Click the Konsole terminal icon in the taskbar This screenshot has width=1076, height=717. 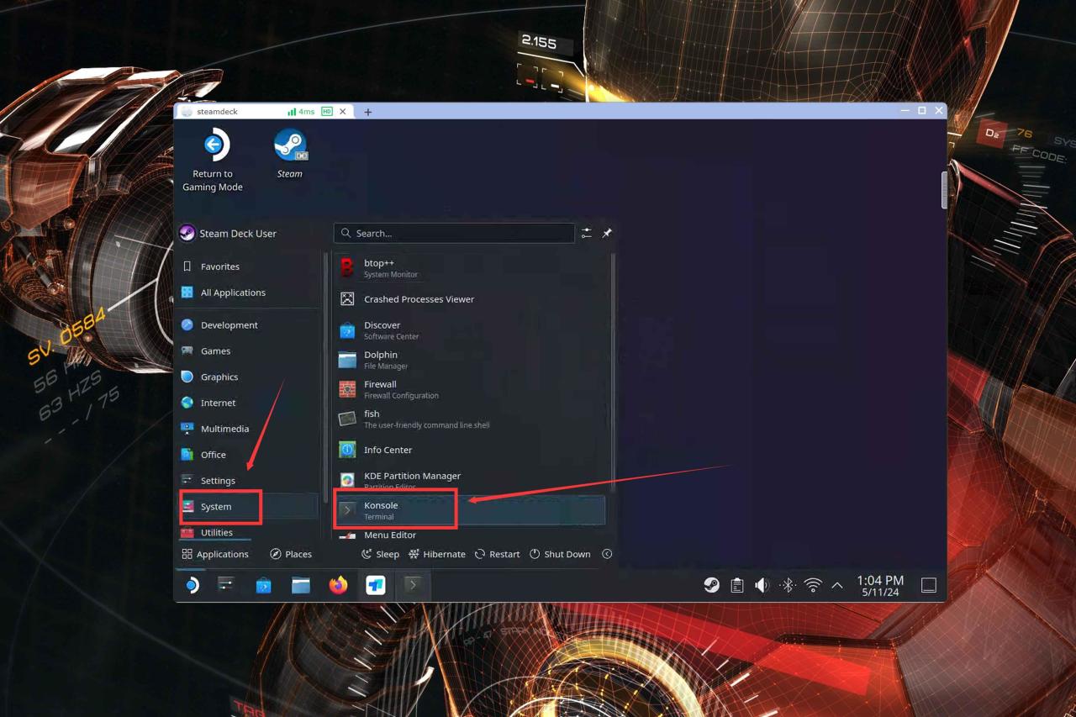coord(413,585)
